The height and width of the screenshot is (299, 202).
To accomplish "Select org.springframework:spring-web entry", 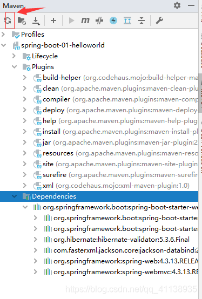I will click(x=126, y=261).
